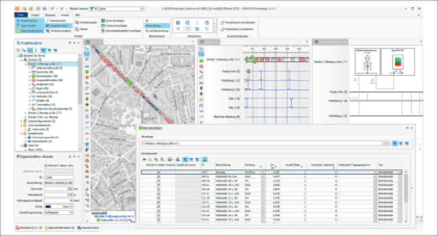Image resolution: width=438 pixels, height=236 pixels.
Task: Select the Verbinder item in the project tree
Action: tap(44, 96)
